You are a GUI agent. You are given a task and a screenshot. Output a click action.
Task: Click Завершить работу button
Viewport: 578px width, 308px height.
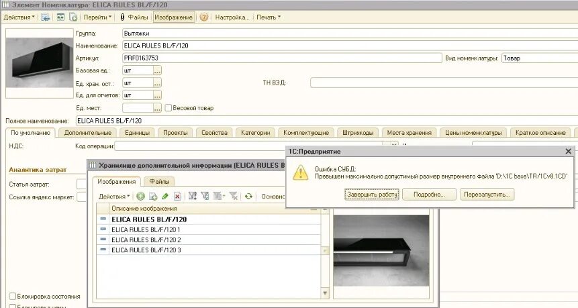pyautogui.click(x=372, y=194)
